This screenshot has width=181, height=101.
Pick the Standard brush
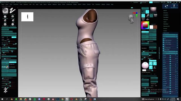point(13,17)
